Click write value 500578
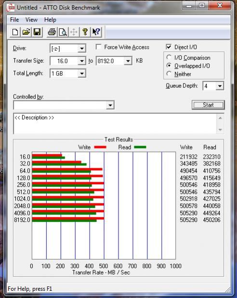 tap(188, 206)
